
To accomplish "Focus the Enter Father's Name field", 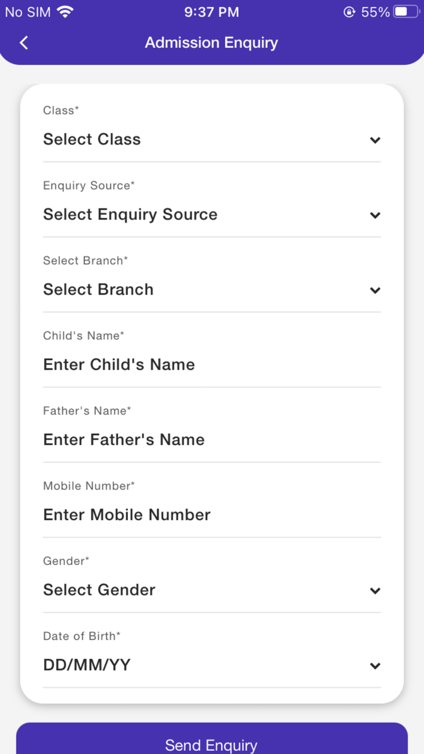I will [212, 440].
